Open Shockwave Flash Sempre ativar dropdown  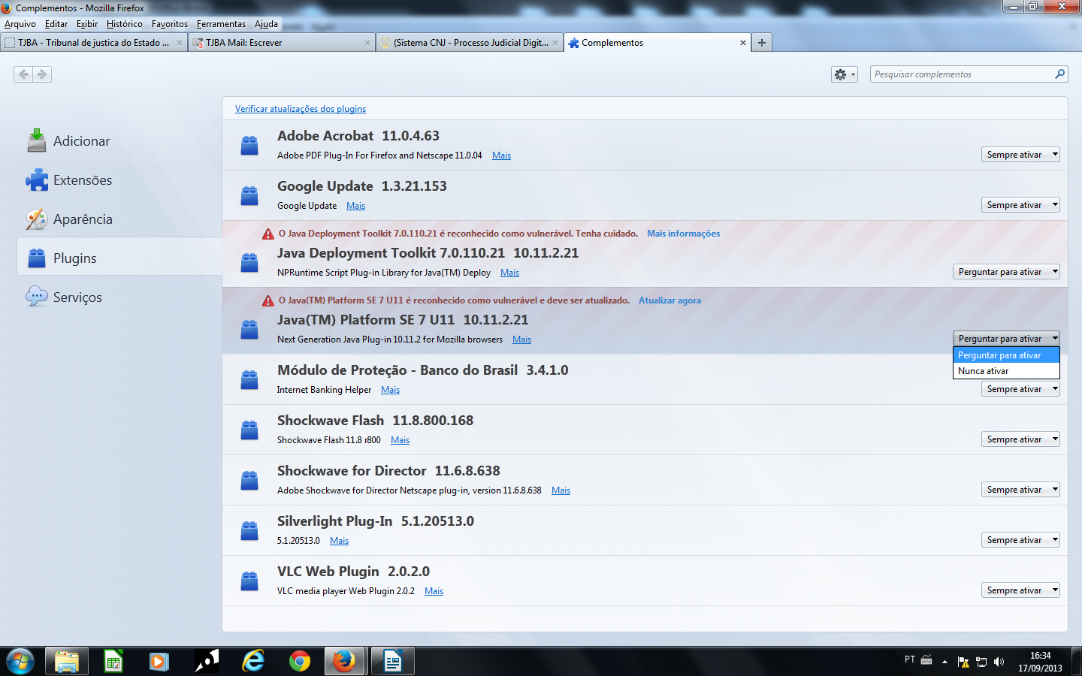(1020, 439)
